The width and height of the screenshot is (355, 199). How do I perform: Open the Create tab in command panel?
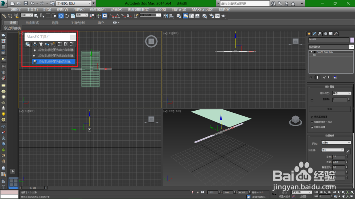click(x=309, y=34)
